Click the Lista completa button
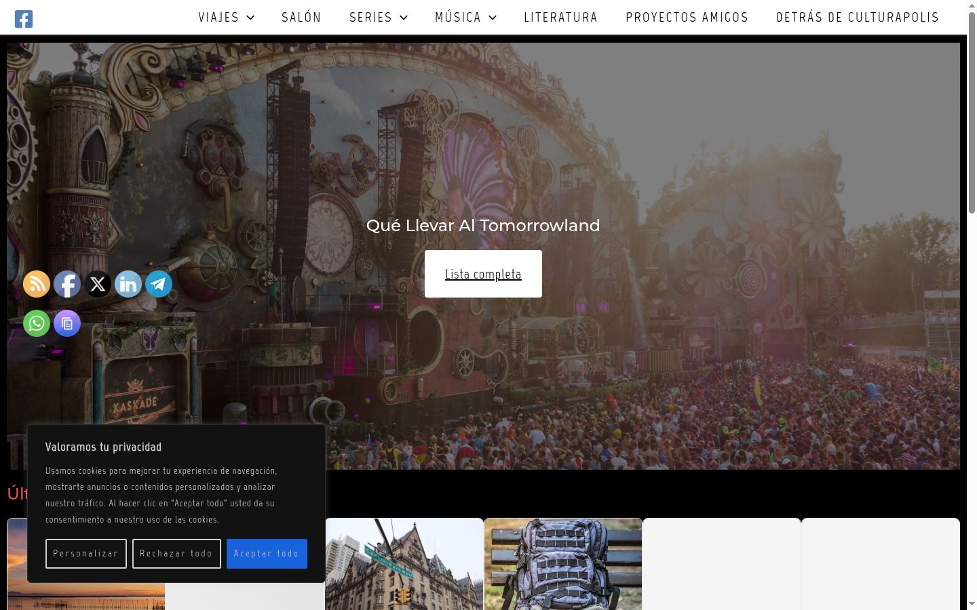The image size is (977, 610). click(x=483, y=274)
